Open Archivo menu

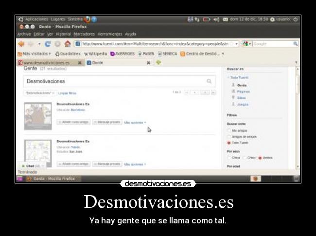[24, 34]
